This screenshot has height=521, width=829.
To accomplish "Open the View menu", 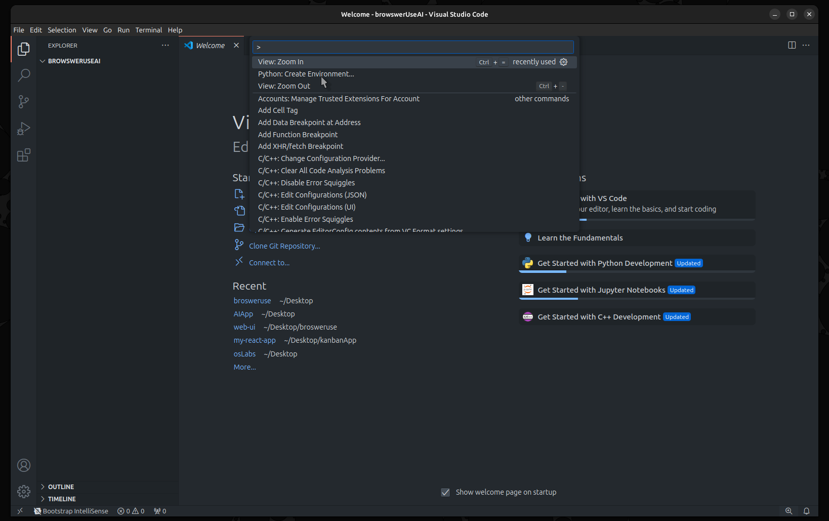I will coord(90,30).
